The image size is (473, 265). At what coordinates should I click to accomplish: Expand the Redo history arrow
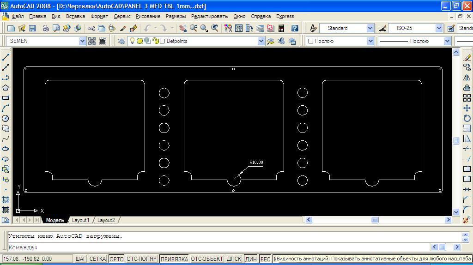pyautogui.click(x=172, y=28)
